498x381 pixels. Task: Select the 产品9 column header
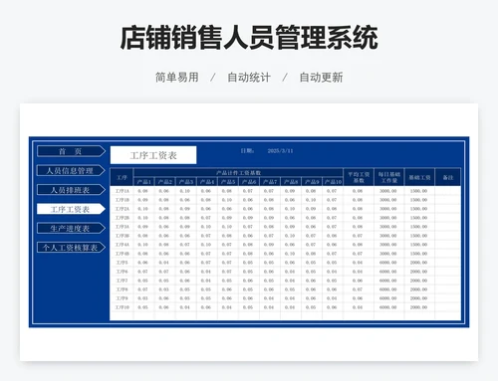312,182
